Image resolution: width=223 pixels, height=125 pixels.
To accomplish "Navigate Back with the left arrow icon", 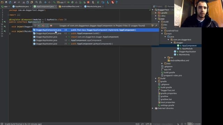I will 45,2.
